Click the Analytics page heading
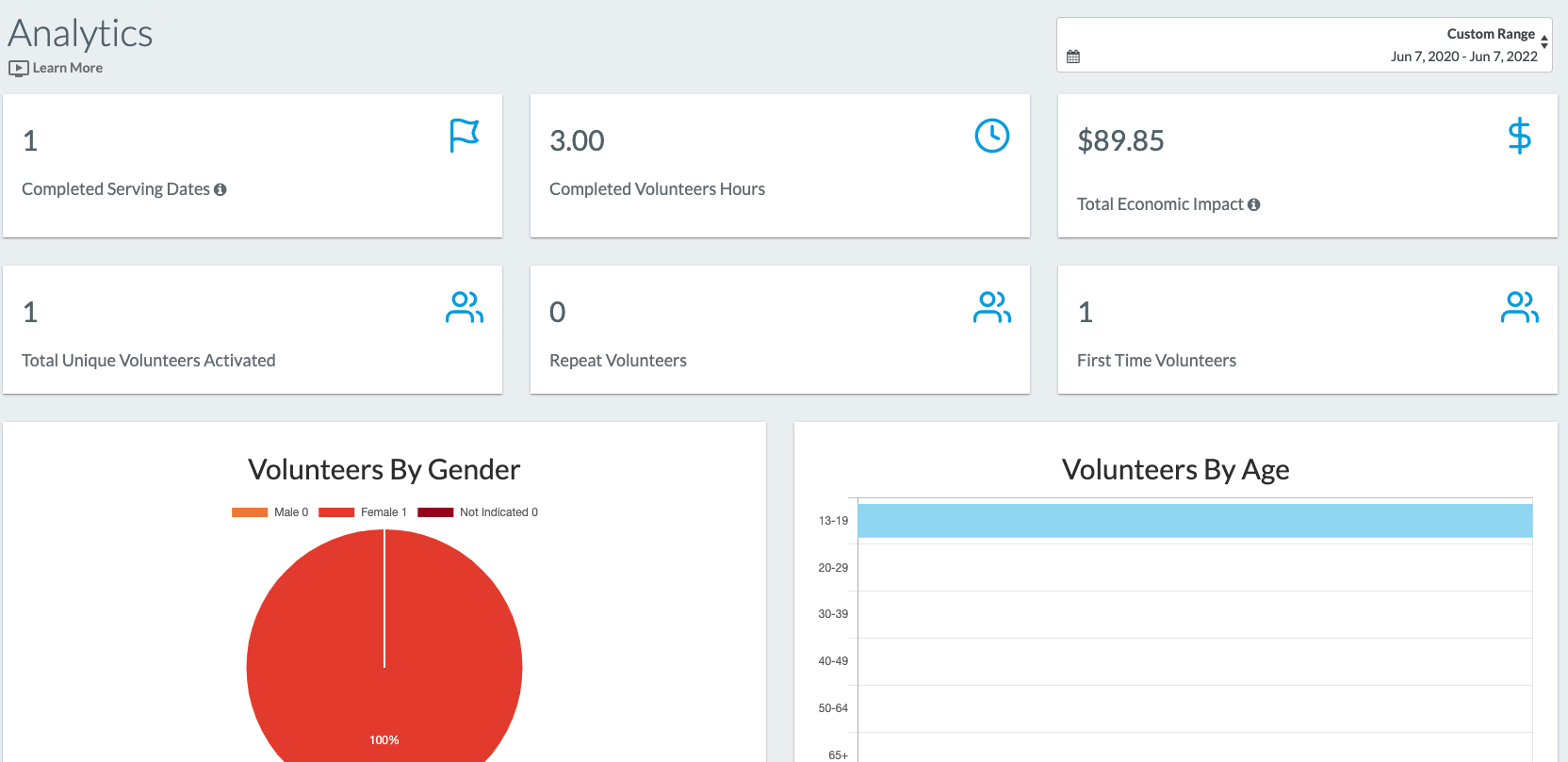Image resolution: width=1568 pixels, height=762 pixels. (80, 34)
